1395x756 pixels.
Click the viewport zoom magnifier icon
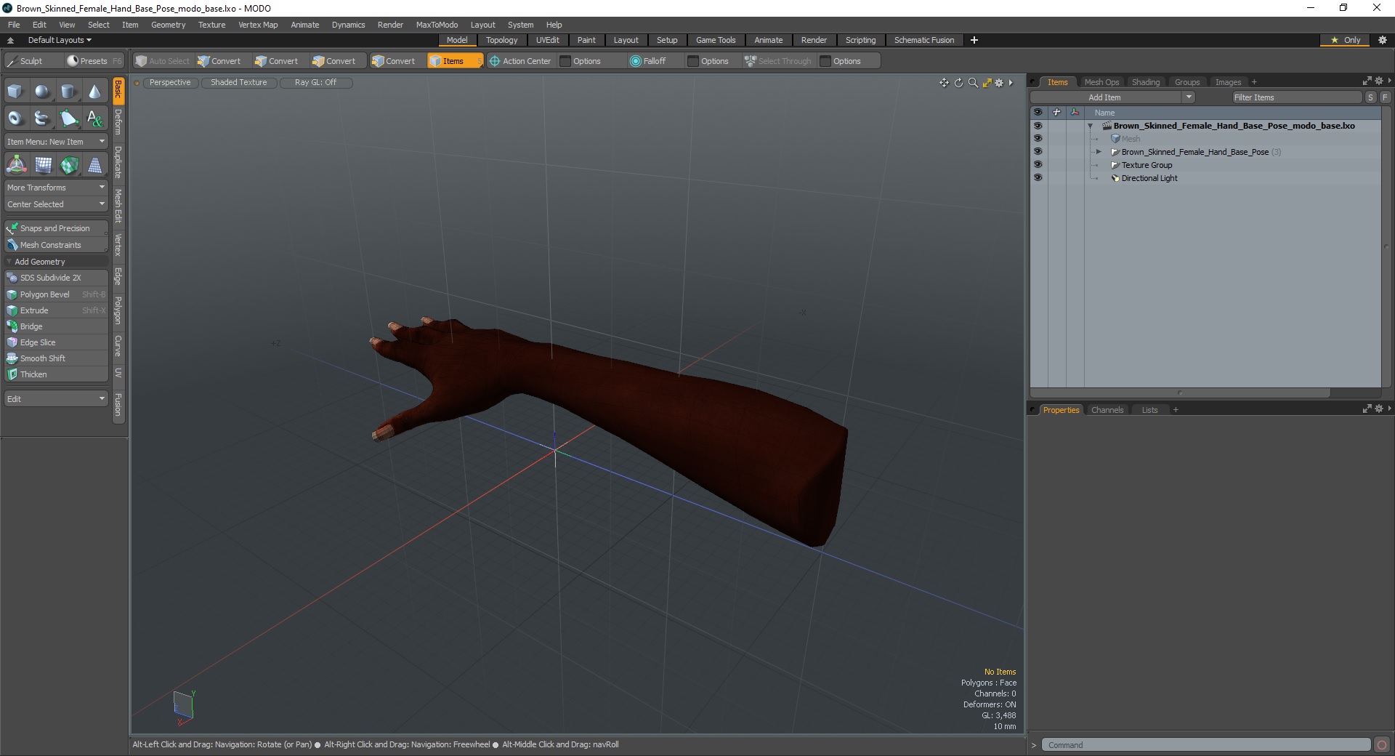coord(973,83)
